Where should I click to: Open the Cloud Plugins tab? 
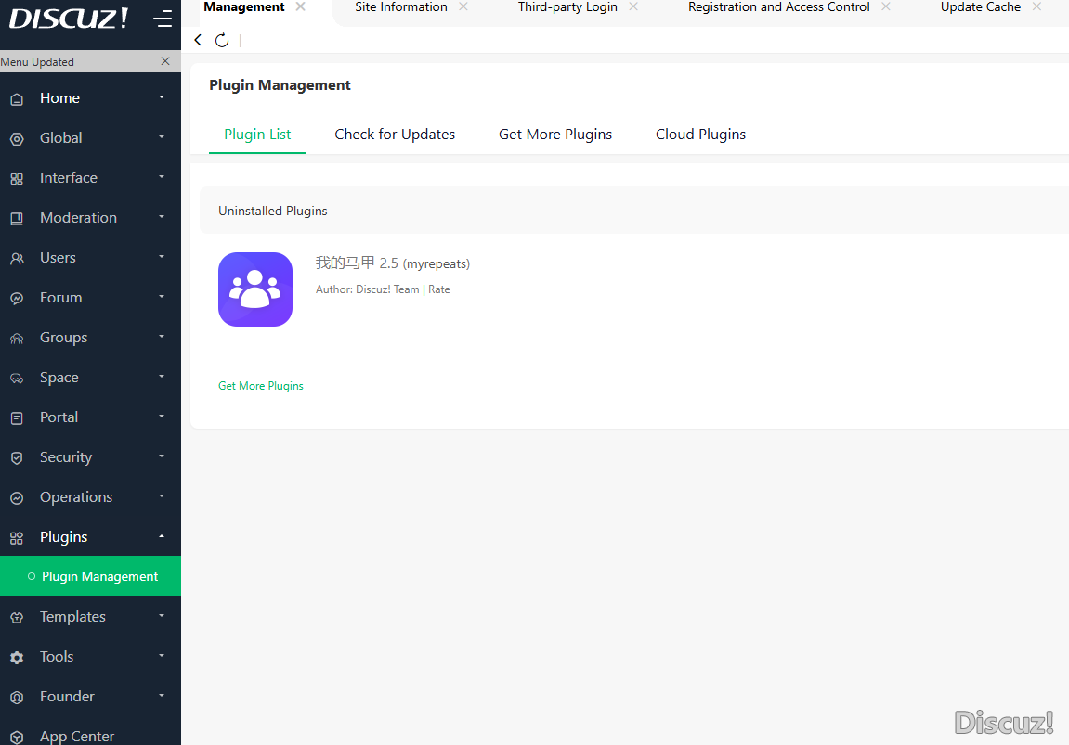click(x=700, y=135)
